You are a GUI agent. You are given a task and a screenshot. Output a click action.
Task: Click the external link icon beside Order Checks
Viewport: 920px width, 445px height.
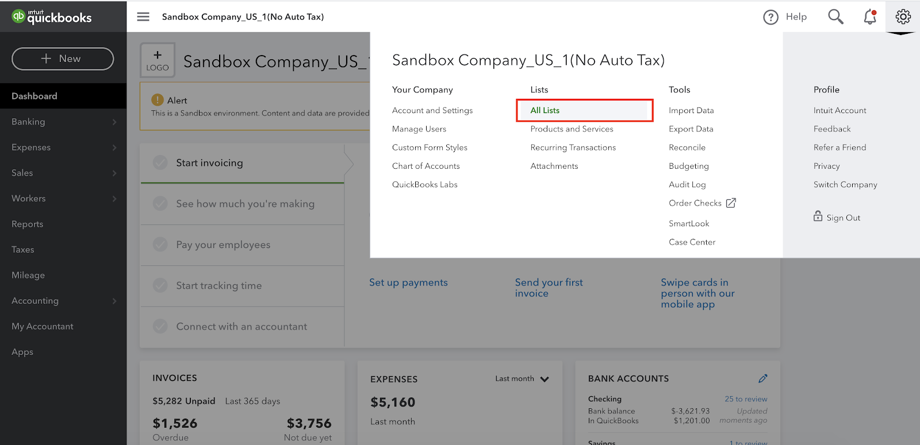click(731, 203)
